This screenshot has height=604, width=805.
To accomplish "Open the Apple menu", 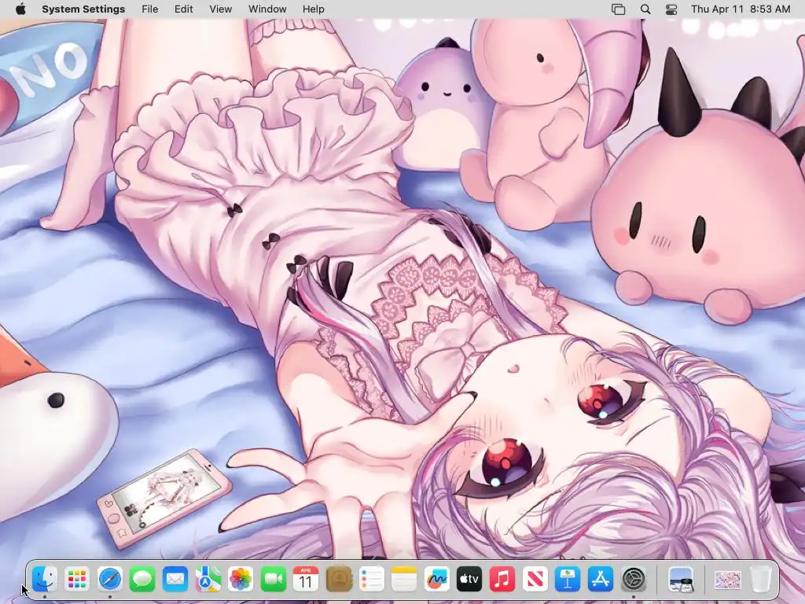I will click(20, 9).
